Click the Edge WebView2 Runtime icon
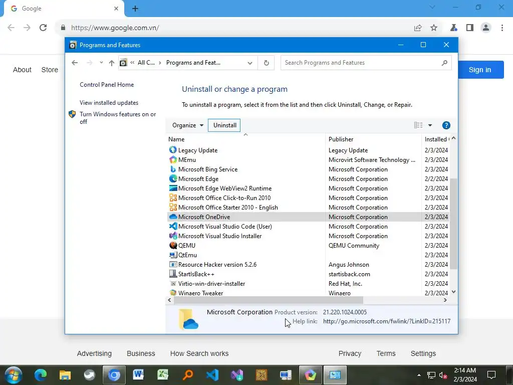 coord(173,188)
